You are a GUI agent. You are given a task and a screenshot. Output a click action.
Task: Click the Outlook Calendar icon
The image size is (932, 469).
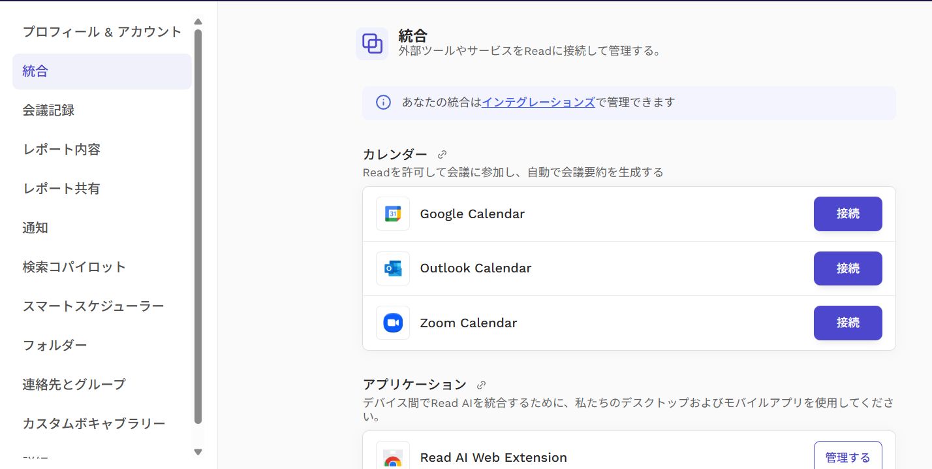392,268
